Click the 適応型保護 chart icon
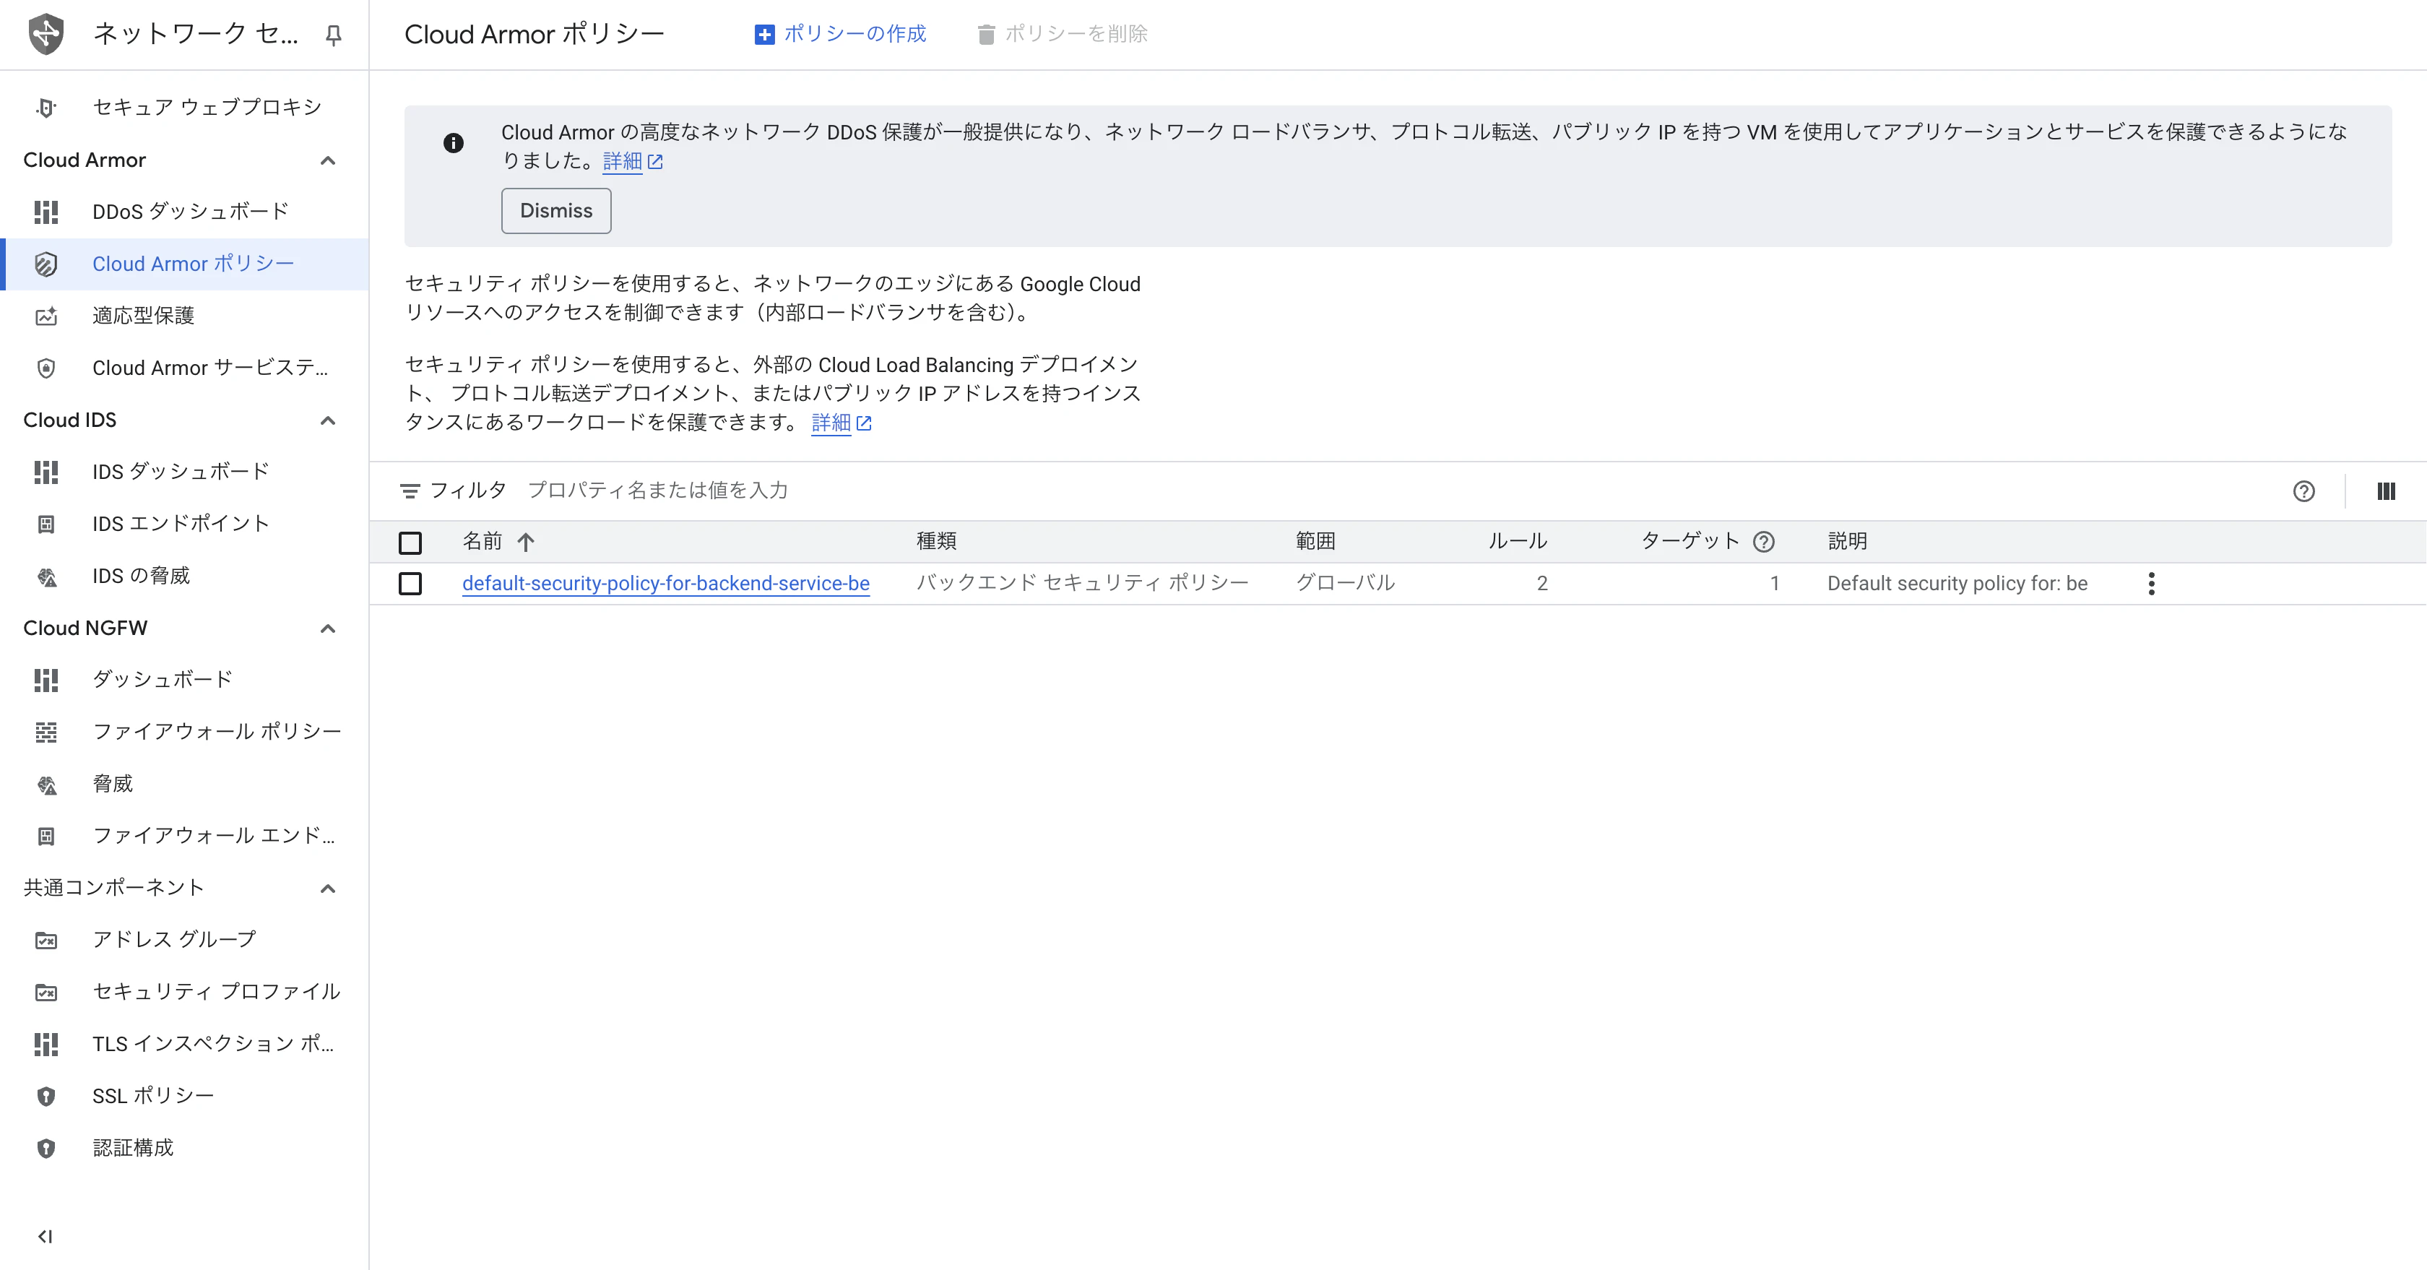This screenshot has height=1270, width=2427. [x=46, y=316]
